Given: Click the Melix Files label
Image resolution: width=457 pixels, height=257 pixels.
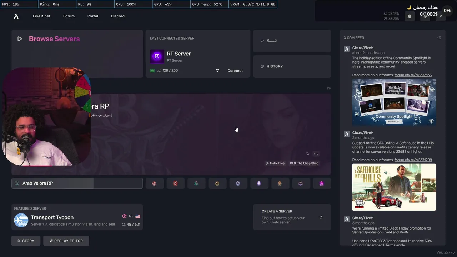Looking at the screenshot, I should point(275,163).
